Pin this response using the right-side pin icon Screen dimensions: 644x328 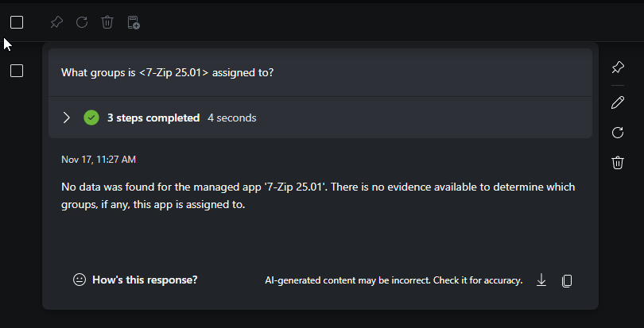click(x=618, y=68)
